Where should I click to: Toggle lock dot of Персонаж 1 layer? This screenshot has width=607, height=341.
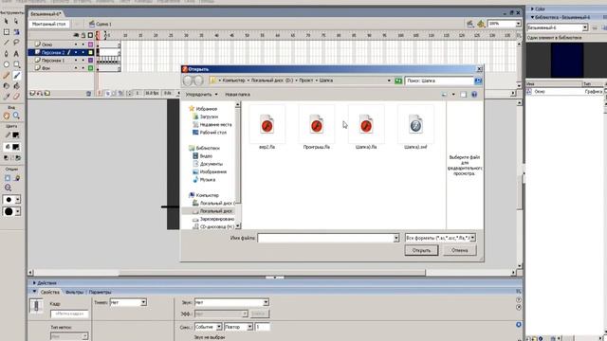pos(83,61)
